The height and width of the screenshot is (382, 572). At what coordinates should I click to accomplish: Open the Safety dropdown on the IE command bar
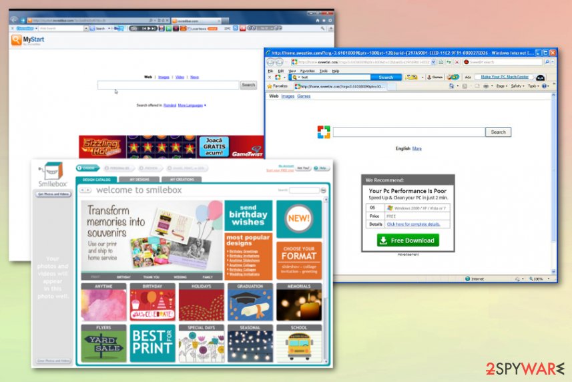point(517,86)
